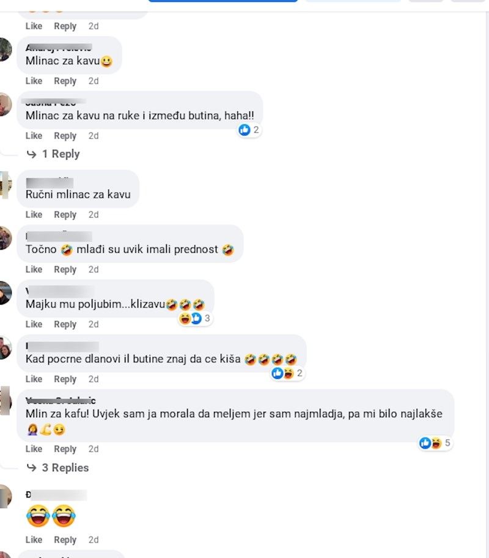Expand the '3 Replies' thread
The width and height of the screenshot is (489, 558).
click(x=65, y=468)
